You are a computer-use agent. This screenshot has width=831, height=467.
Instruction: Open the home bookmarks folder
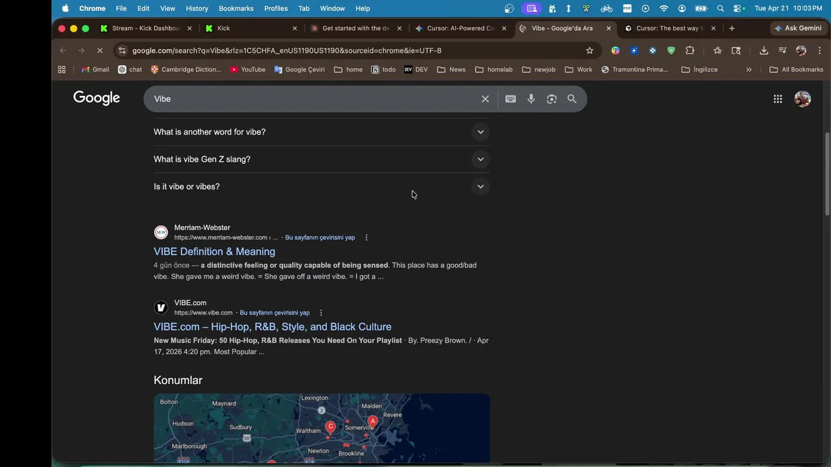click(348, 69)
